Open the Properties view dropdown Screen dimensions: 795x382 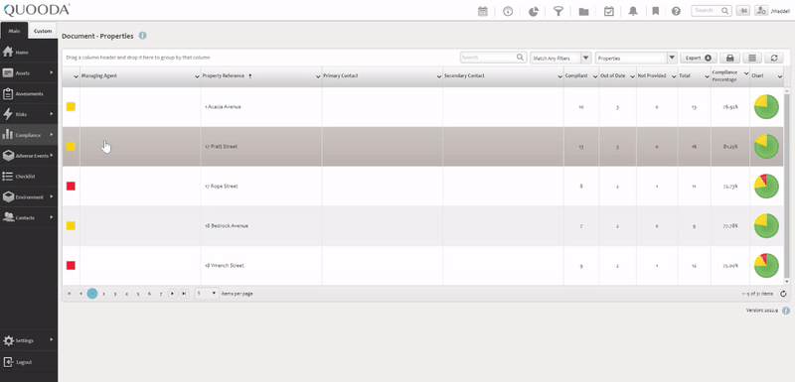[636, 58]
